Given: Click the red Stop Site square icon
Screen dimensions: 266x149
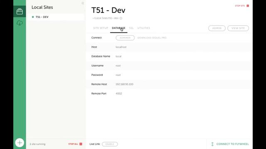Looking at the screenshot, I should [248, 6].
